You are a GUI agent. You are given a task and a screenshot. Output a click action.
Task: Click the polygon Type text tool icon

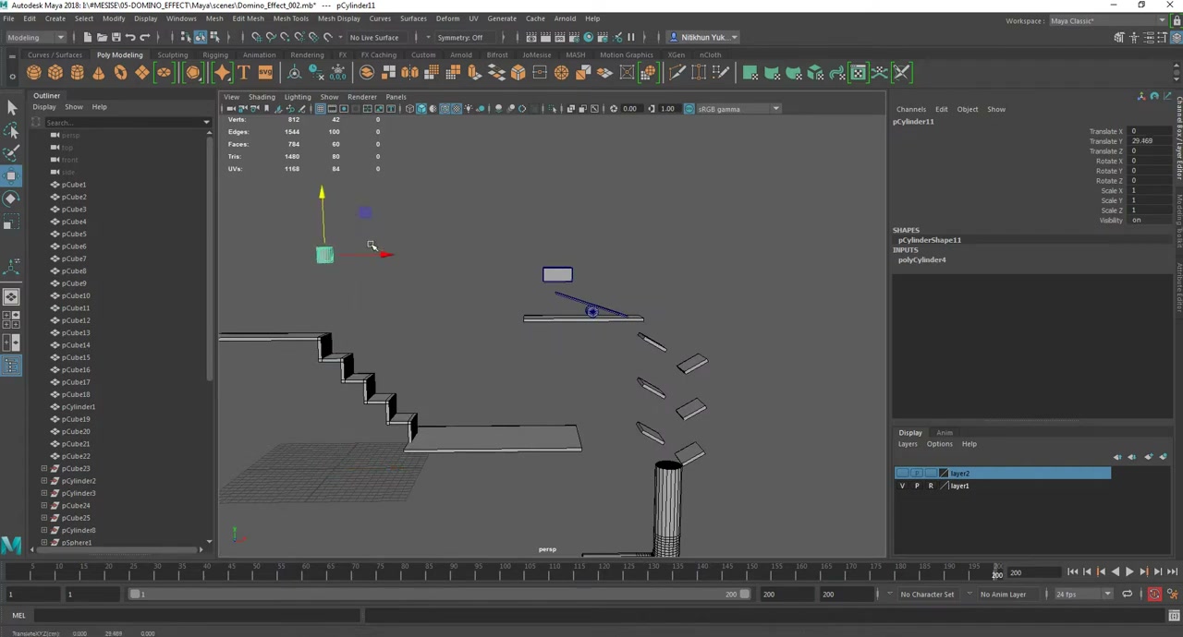tap(244, 73)
